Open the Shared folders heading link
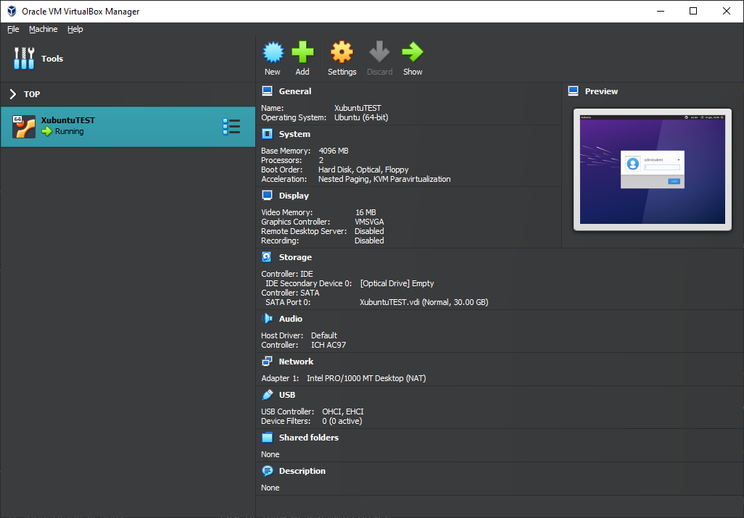Viewport: 744px width, 518px height. tap(309, 438)
